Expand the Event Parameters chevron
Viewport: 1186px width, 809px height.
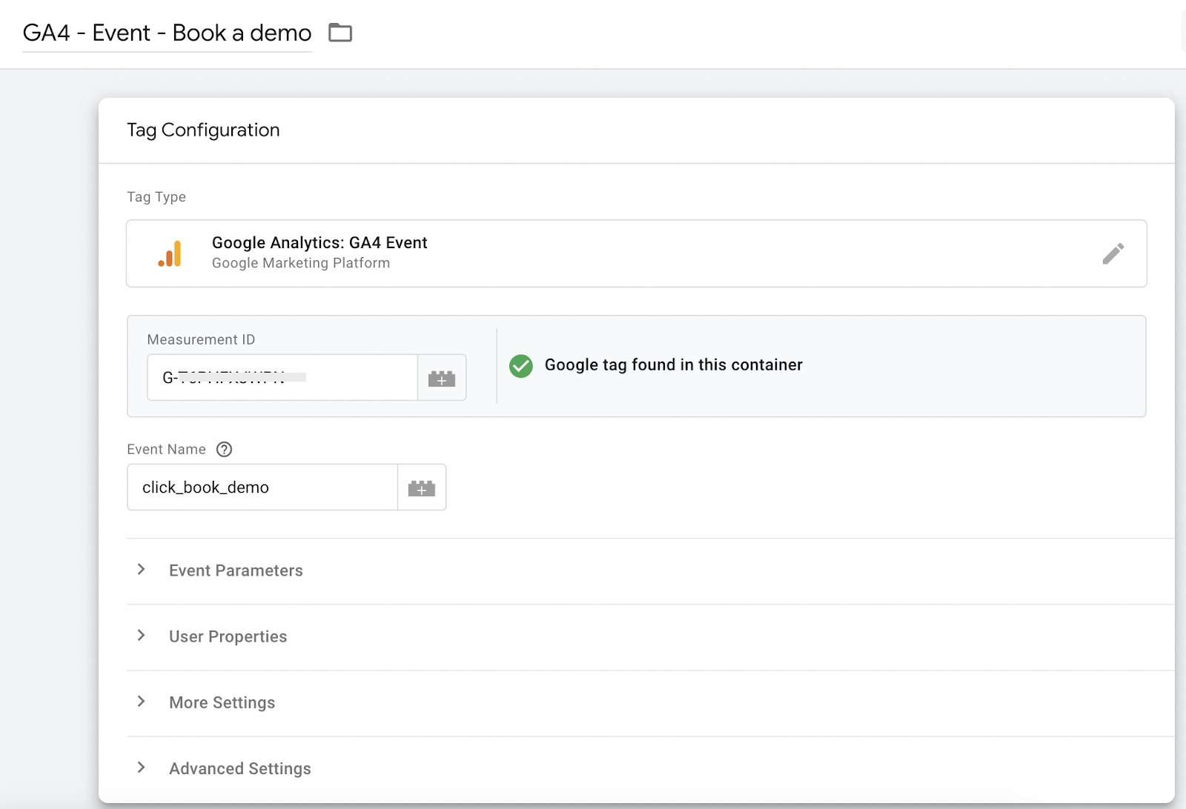(141, 570)
